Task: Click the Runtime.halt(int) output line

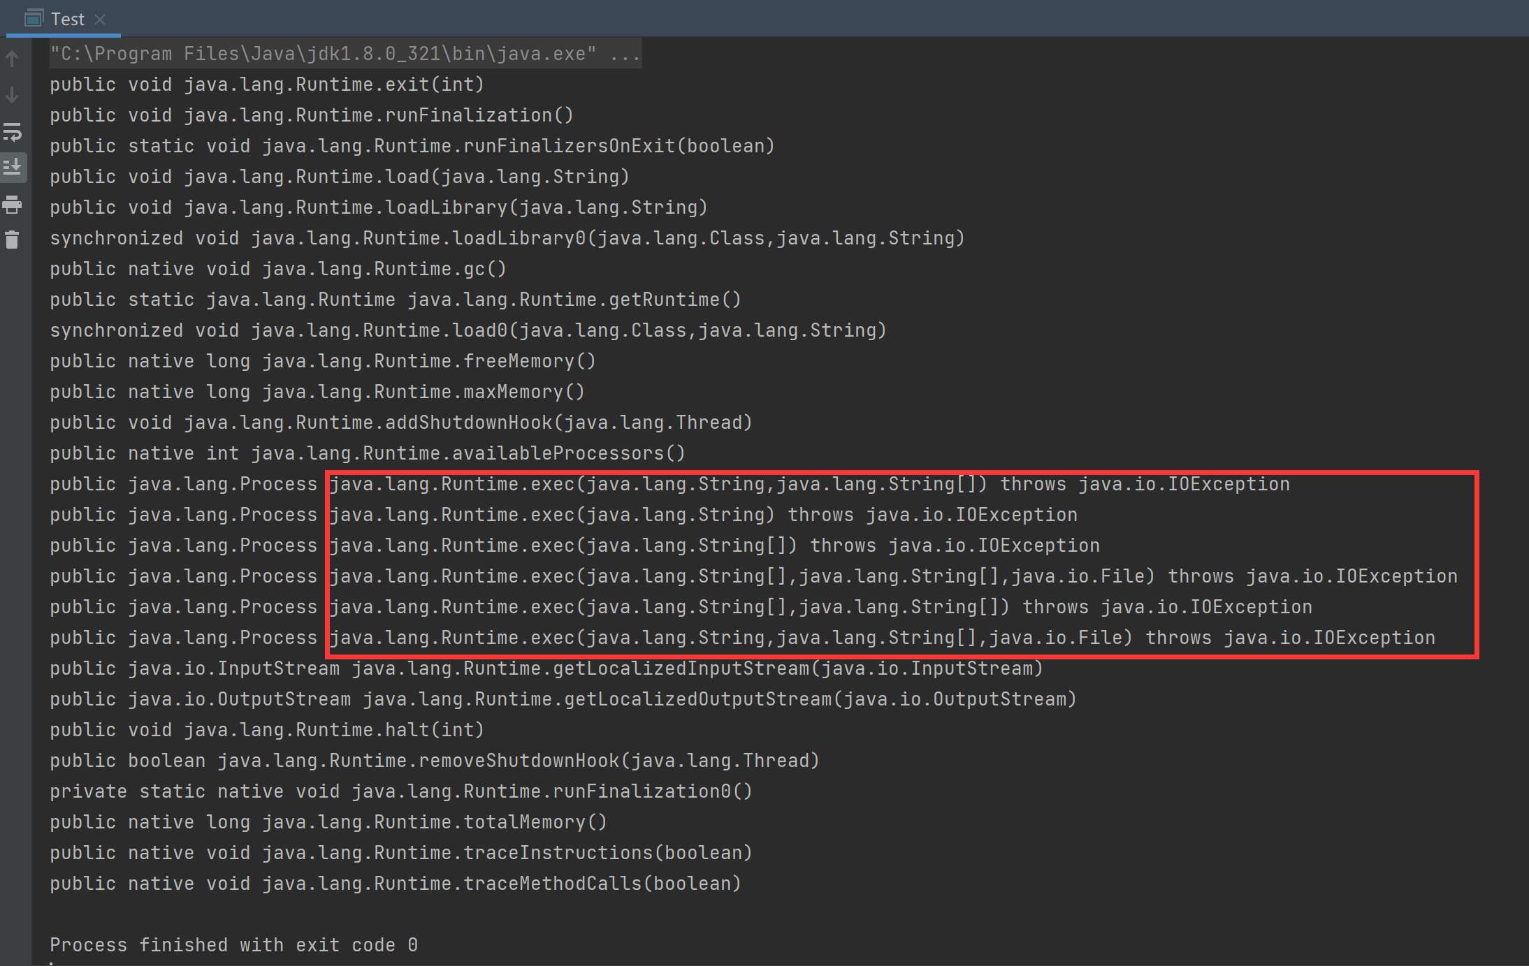Action: [267, 730]
